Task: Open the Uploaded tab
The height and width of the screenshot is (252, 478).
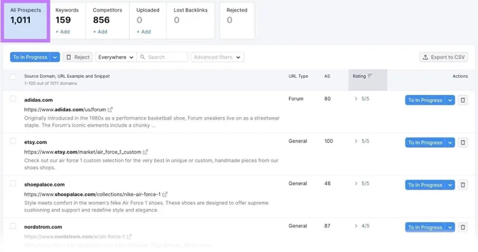Action: [148, 21]
